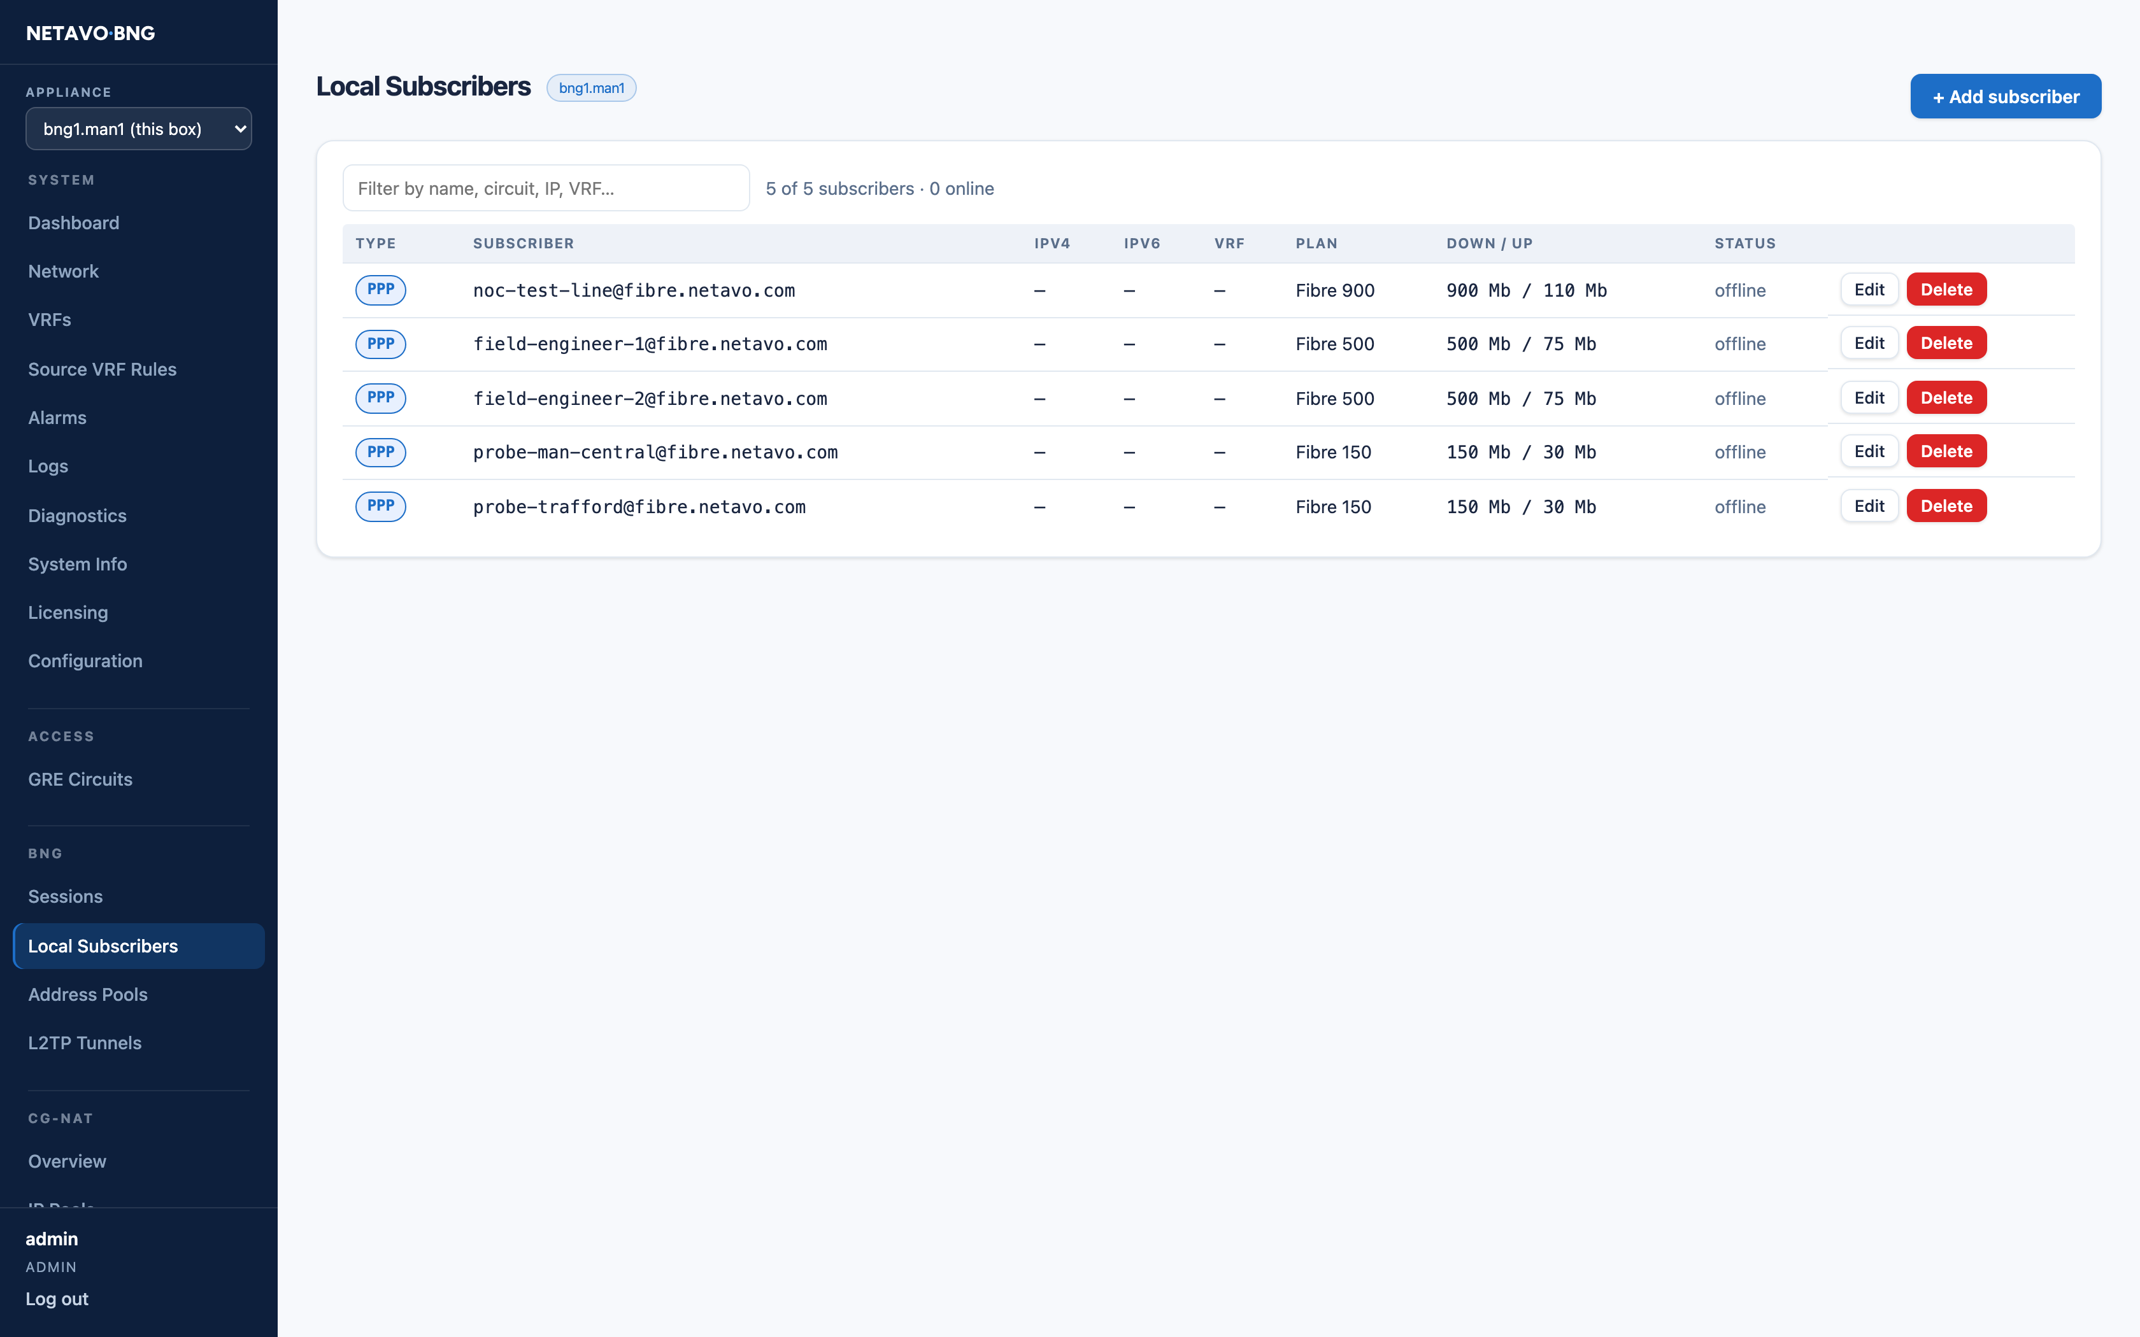2140x1337 pixels.
Task: Edit probe-trafford subscriber
Action: pos(1869,506)
